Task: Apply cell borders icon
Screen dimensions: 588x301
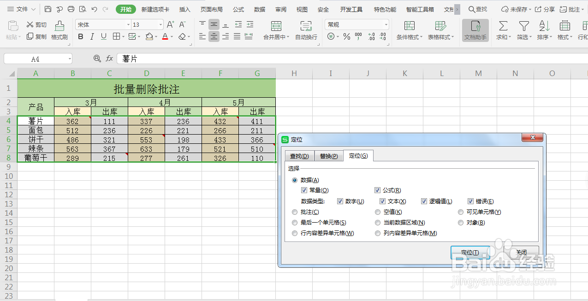Action: 116,36
